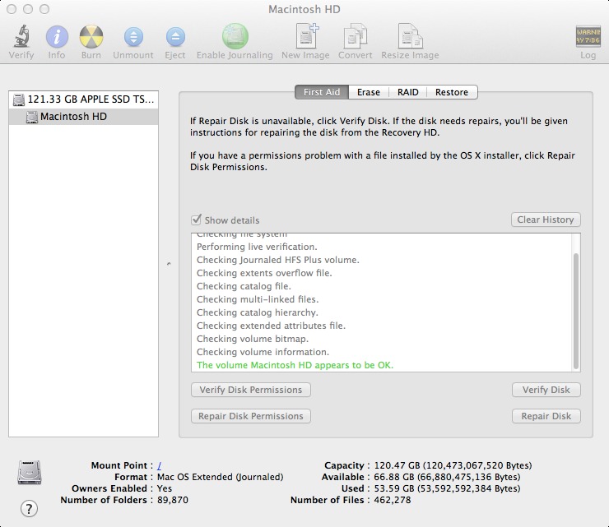Click 'Checking extended attributes file.' log line
Viewport: 609px width, 527px height.
[271, 326]
